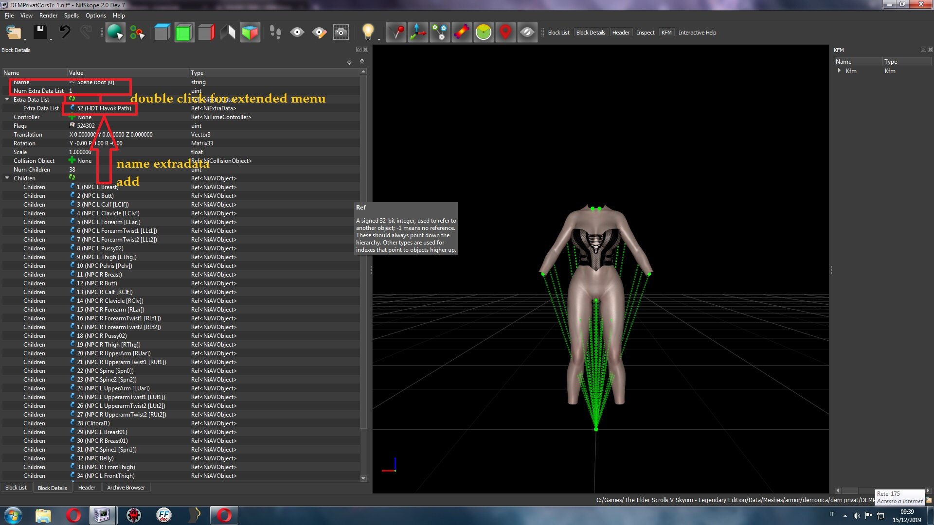Open the Save icon dropdown arrow

pyautogui.click(x=51, y=39)
